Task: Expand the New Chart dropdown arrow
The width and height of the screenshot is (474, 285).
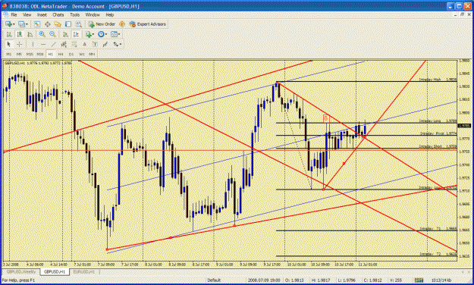Action: click(x=14, y=24)
